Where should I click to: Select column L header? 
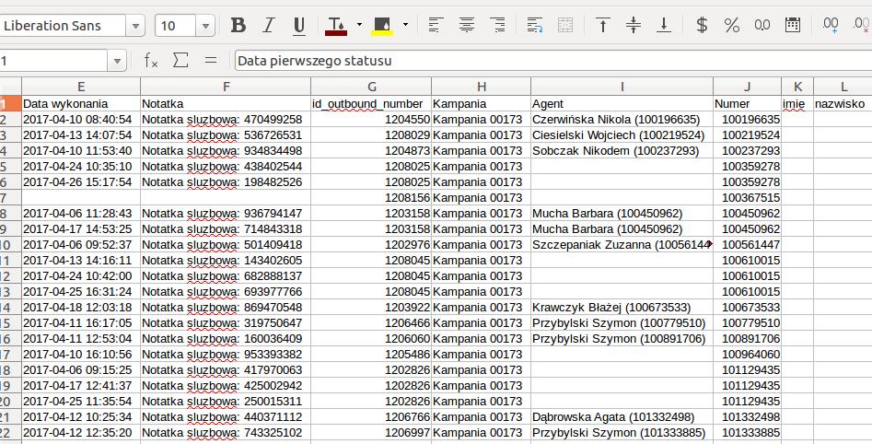[843, 87]
